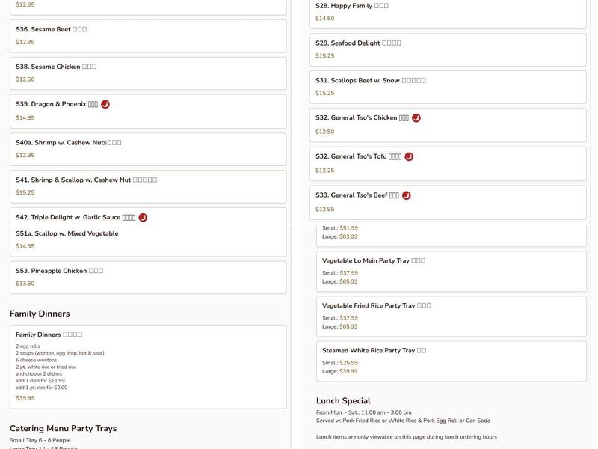
Task: Select Vegetable Fried Rice Party Tray
Action: point(451,316)
